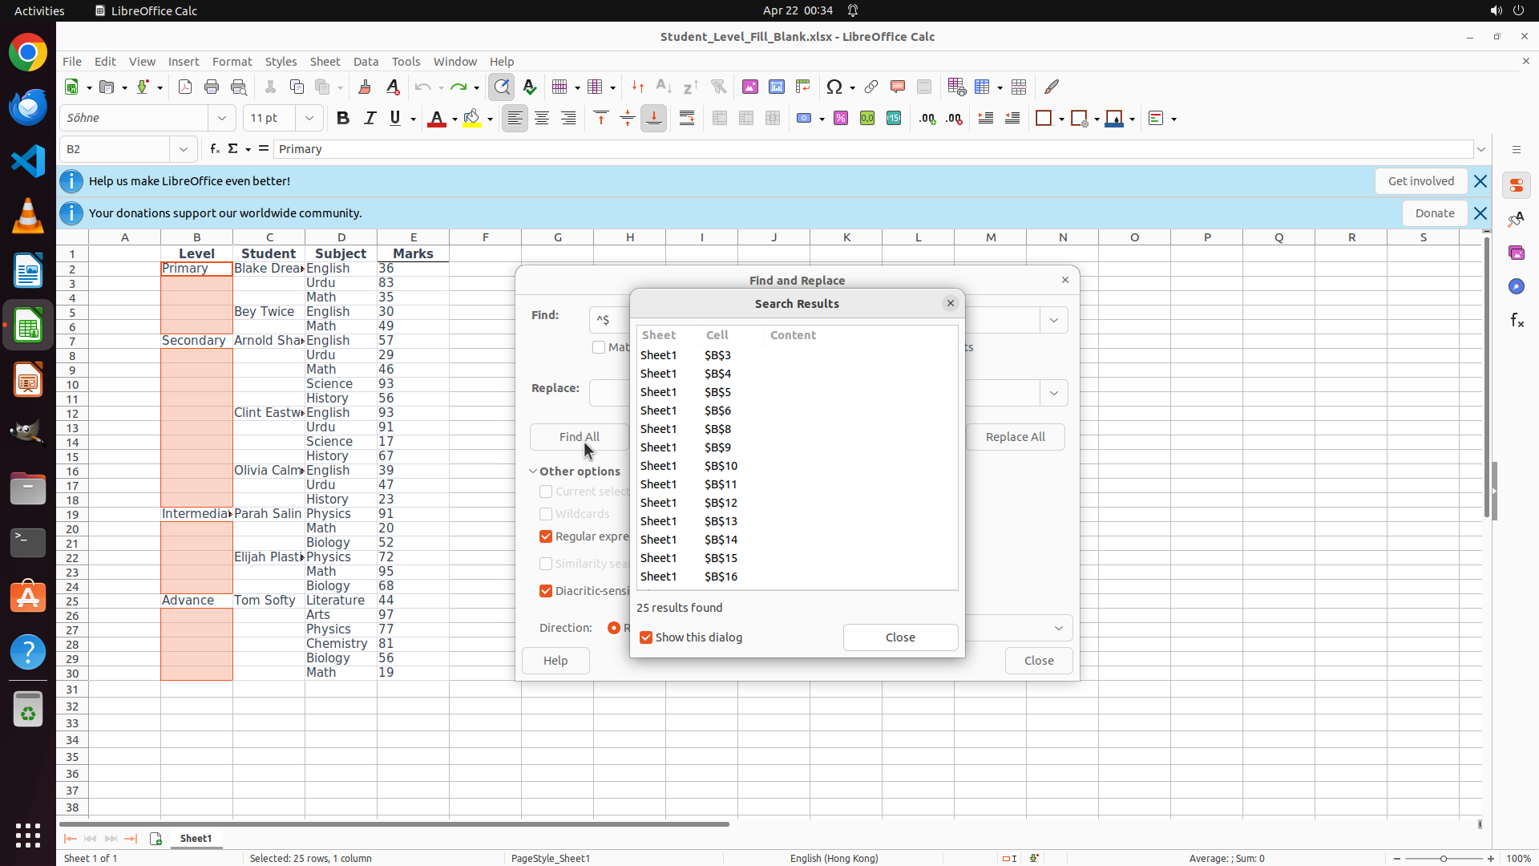
Task: Launch Thunderbird from the dock
Action: click(28, 107)
